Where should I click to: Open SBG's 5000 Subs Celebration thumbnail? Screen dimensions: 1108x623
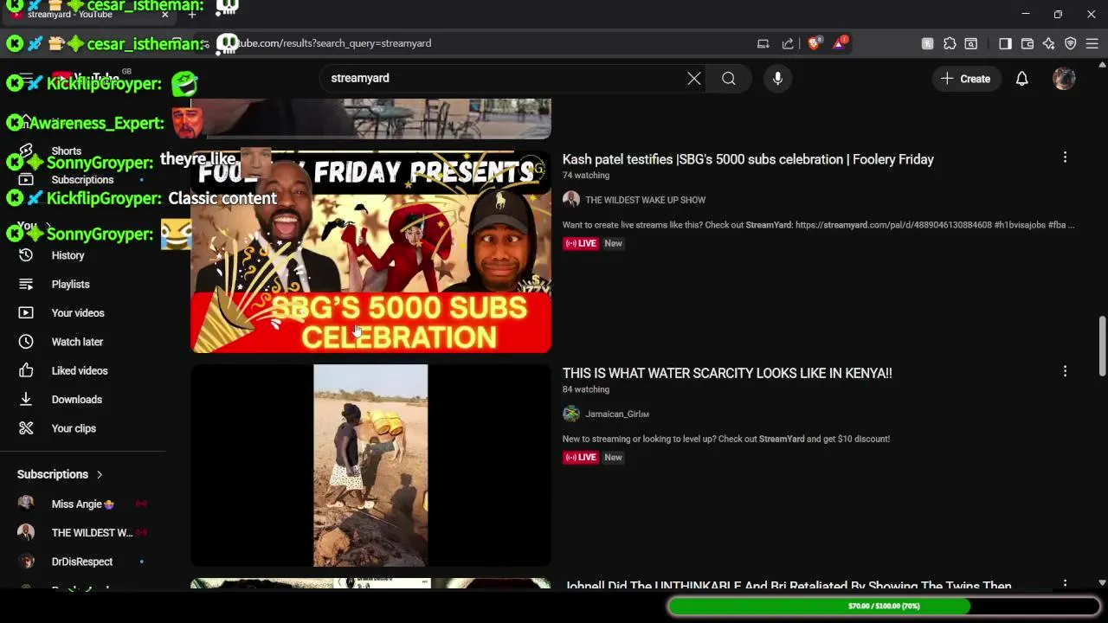point(370,252)
